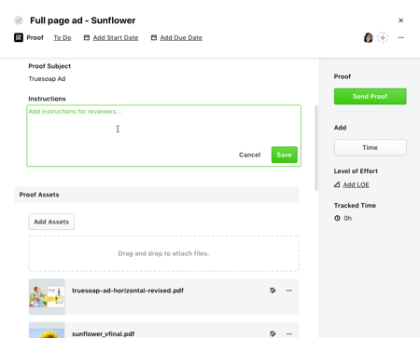The image size is (420, 338).
Task: Open the sunflower_vfinal.pdf file name
Action: [x=103, y=334]
